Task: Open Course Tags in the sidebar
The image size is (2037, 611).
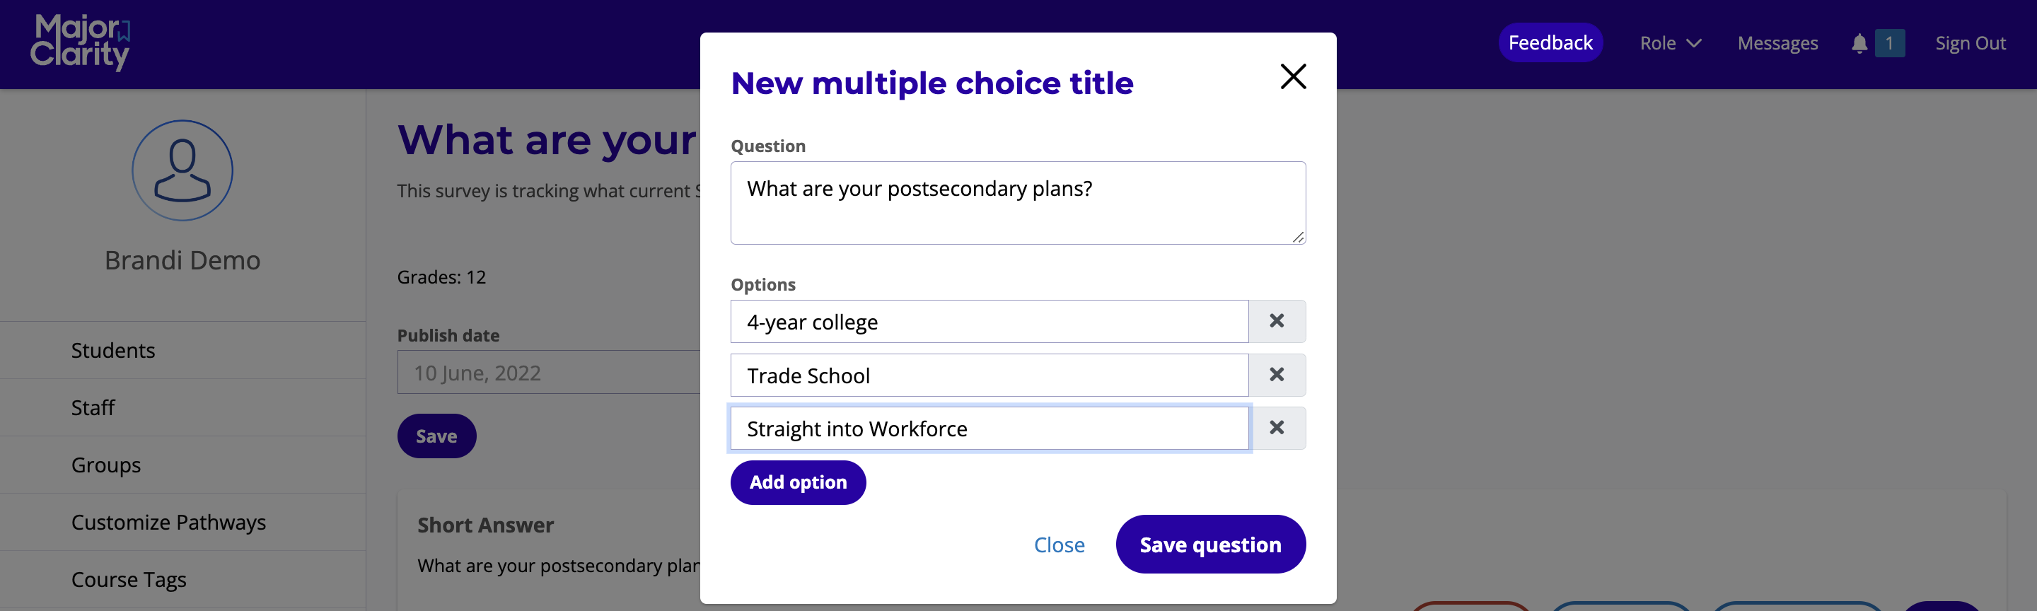Action: pos(129,579)
